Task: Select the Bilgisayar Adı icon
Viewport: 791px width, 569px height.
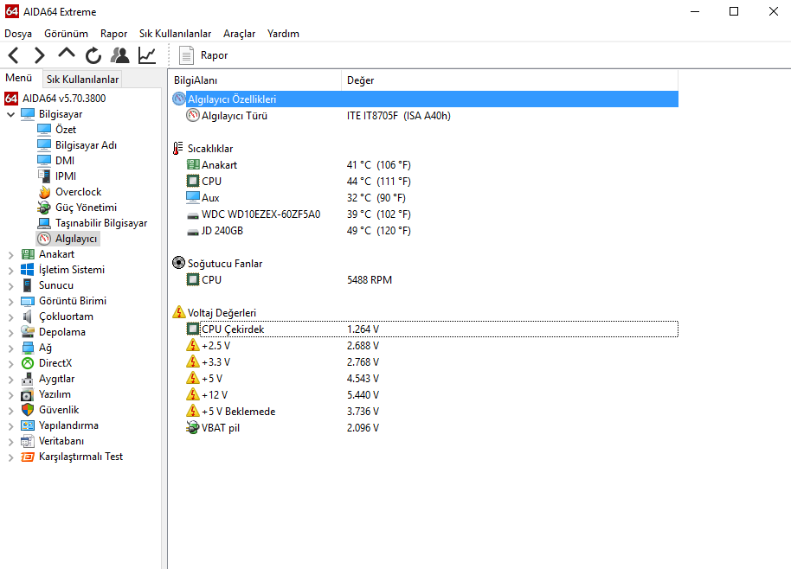Action: pos(44,145)
